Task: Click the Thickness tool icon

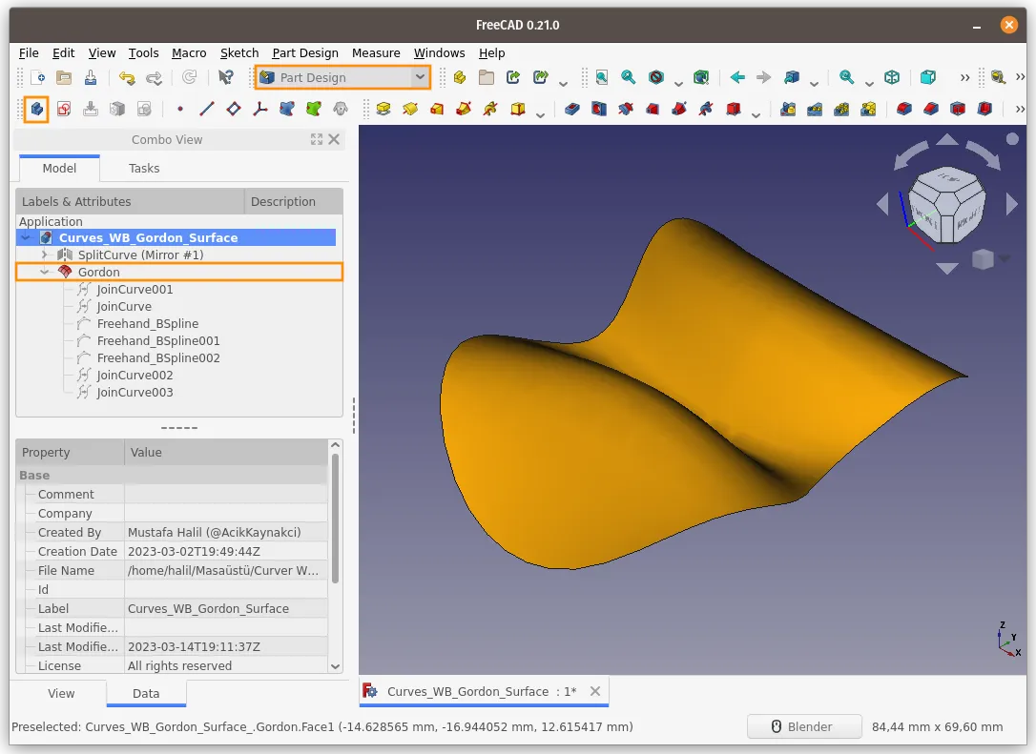Action: tap(984, 109)
